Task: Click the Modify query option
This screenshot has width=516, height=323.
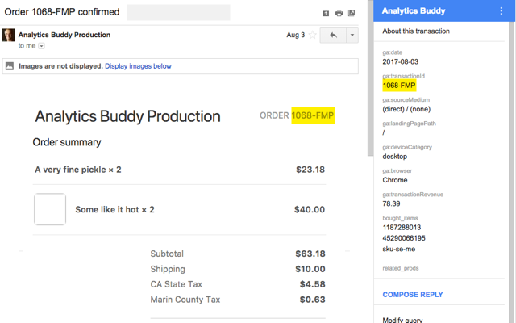Action: point(402,320)
